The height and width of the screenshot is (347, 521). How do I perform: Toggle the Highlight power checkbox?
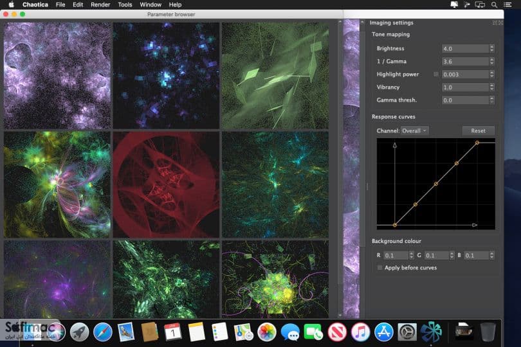tap(436, 75)
